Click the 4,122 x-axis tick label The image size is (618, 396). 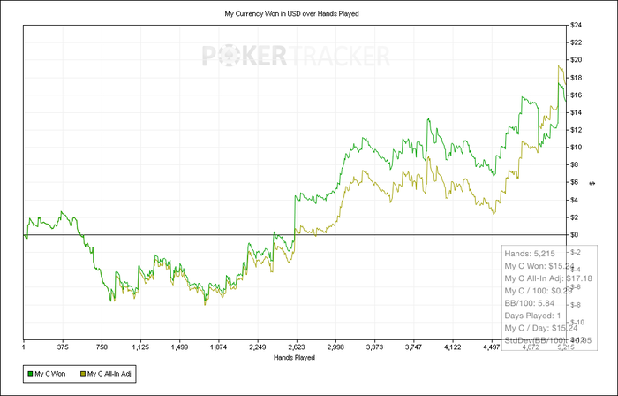tap(452, 347)
